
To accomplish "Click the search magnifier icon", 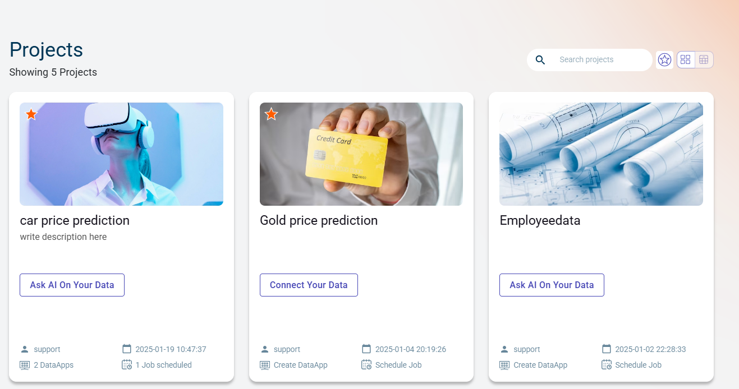I will [540, 60].
